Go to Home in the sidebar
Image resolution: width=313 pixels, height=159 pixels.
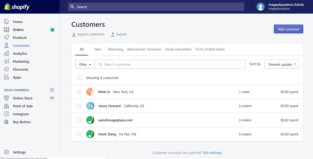tap(18, 22)
